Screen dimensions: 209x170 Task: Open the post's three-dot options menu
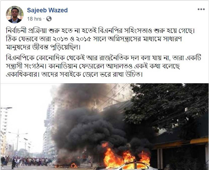(x=201, y=9)
